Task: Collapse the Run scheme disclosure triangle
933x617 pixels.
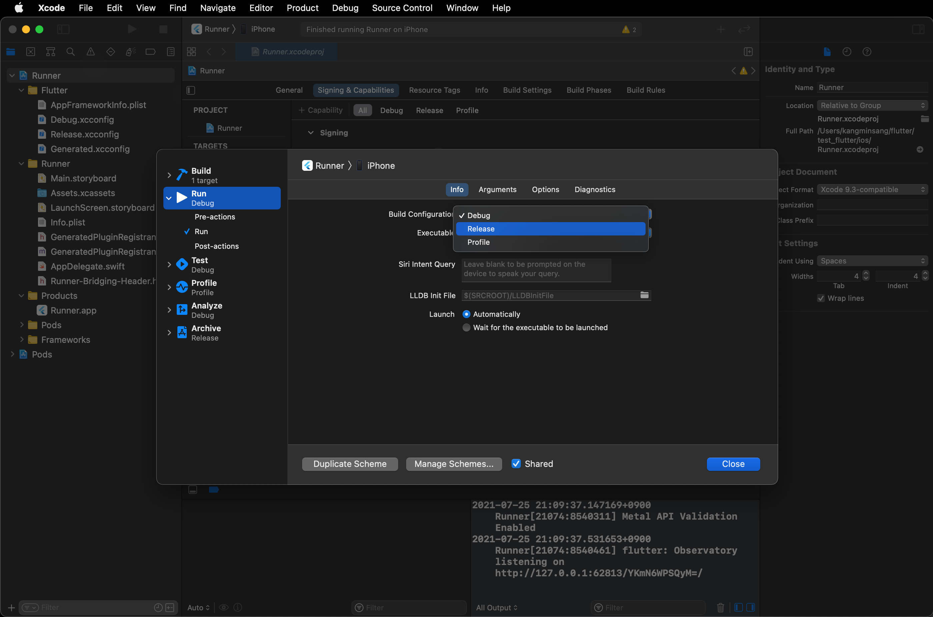Action: coord(169,198)
